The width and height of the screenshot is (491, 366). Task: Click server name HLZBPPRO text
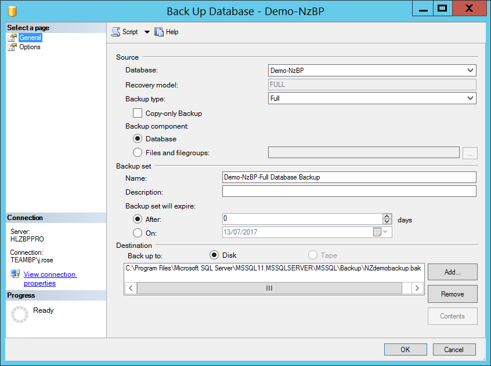tap(27, 239)
